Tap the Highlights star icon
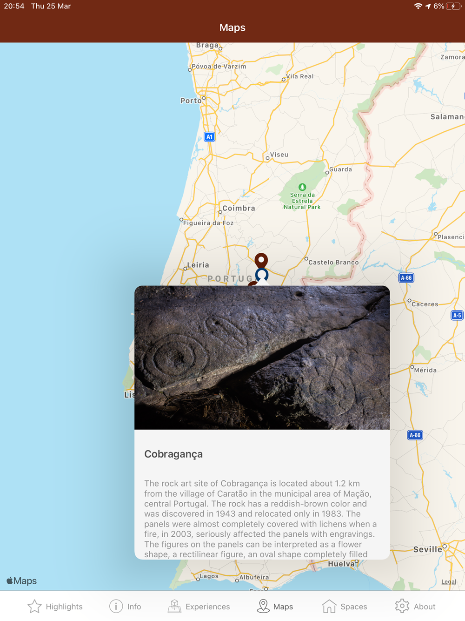Screen dimensions: 465x621 34,606
